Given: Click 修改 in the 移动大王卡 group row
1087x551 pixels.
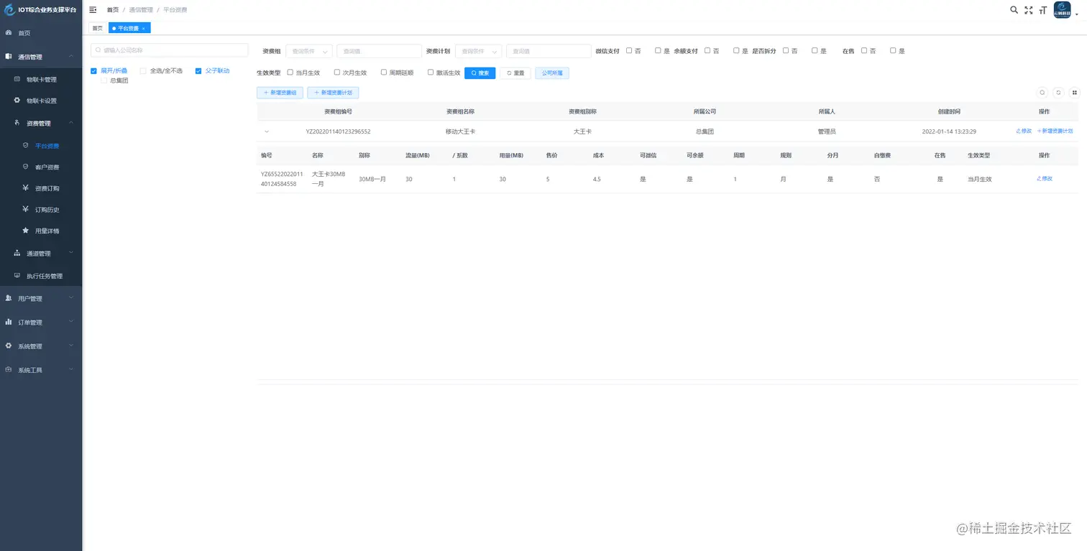Looking at the screenshot, I should [1024, 131].
